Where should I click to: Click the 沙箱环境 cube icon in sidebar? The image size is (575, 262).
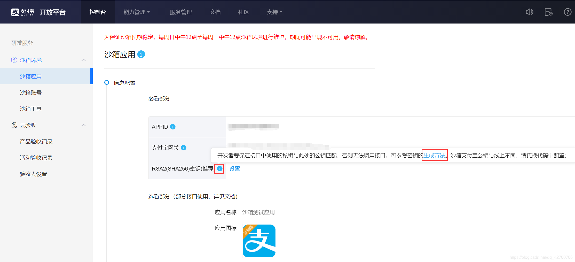pyautogui.click(x=14, y=60)
